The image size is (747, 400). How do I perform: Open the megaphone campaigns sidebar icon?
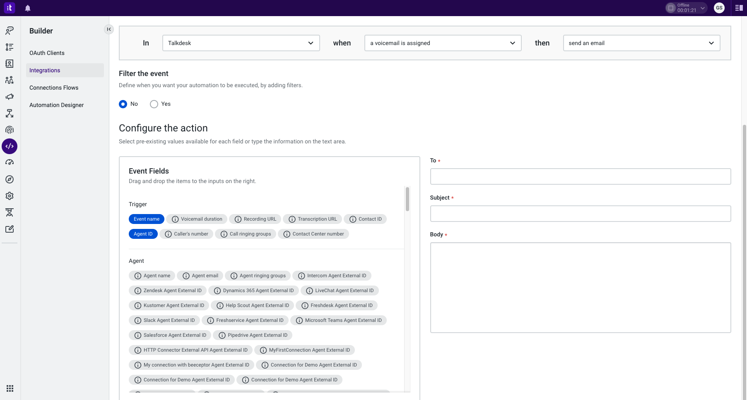pyautogui.click(x=10, y=97)
